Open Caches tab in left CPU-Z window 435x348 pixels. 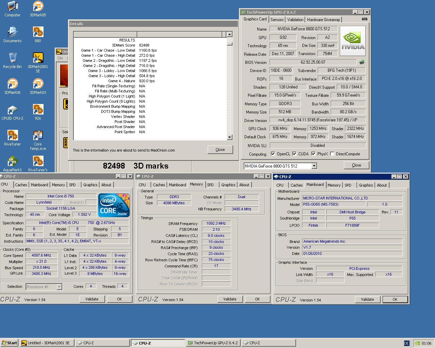21,185
